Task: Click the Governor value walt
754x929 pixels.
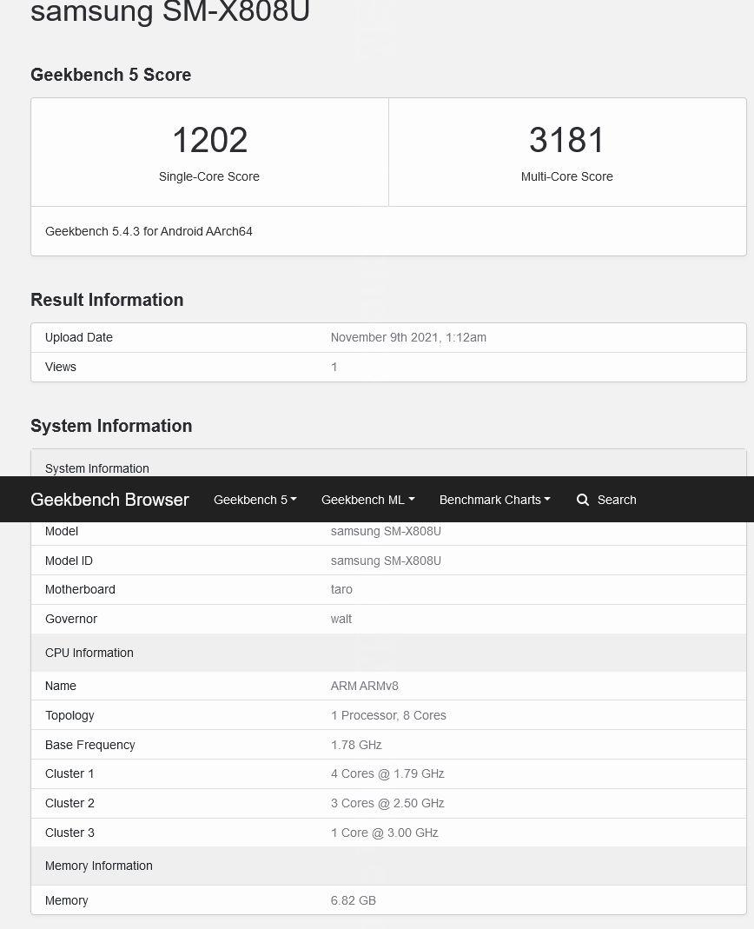Action: tap(341, 619)
